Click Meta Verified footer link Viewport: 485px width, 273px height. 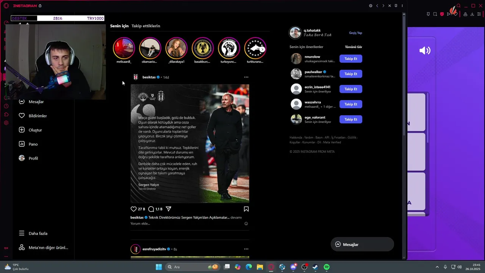tap(332, 143)
